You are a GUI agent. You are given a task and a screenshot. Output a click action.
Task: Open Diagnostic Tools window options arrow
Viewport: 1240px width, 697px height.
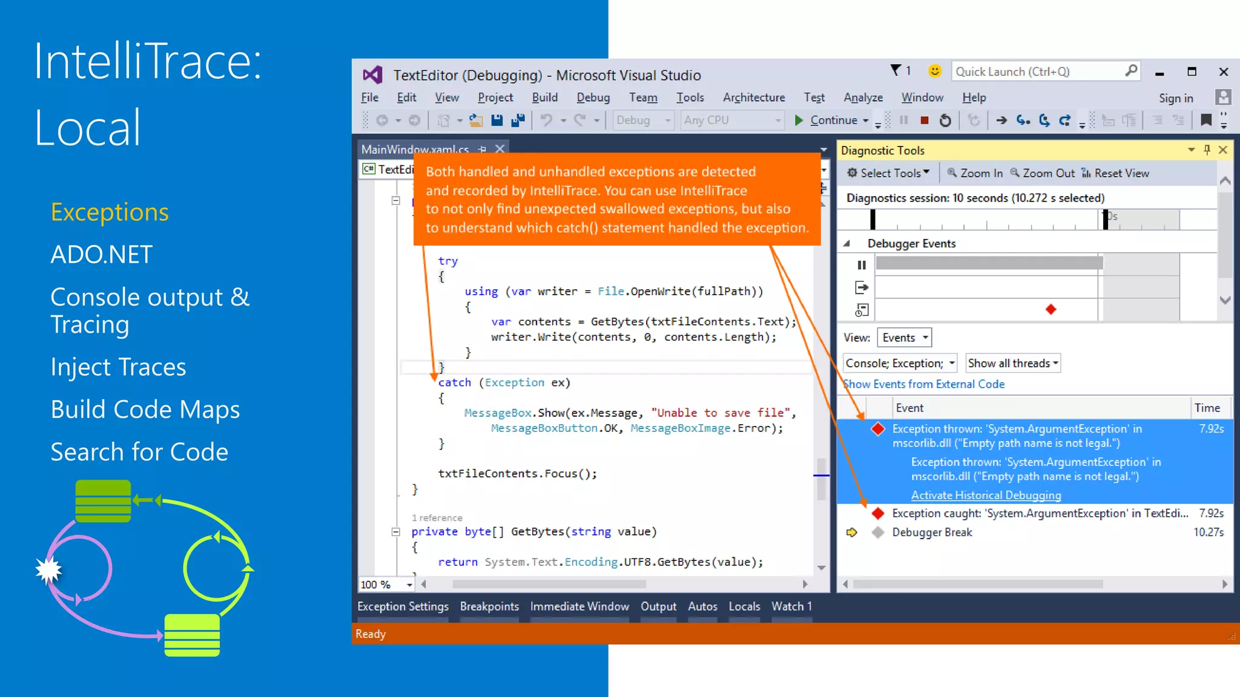1191,149
